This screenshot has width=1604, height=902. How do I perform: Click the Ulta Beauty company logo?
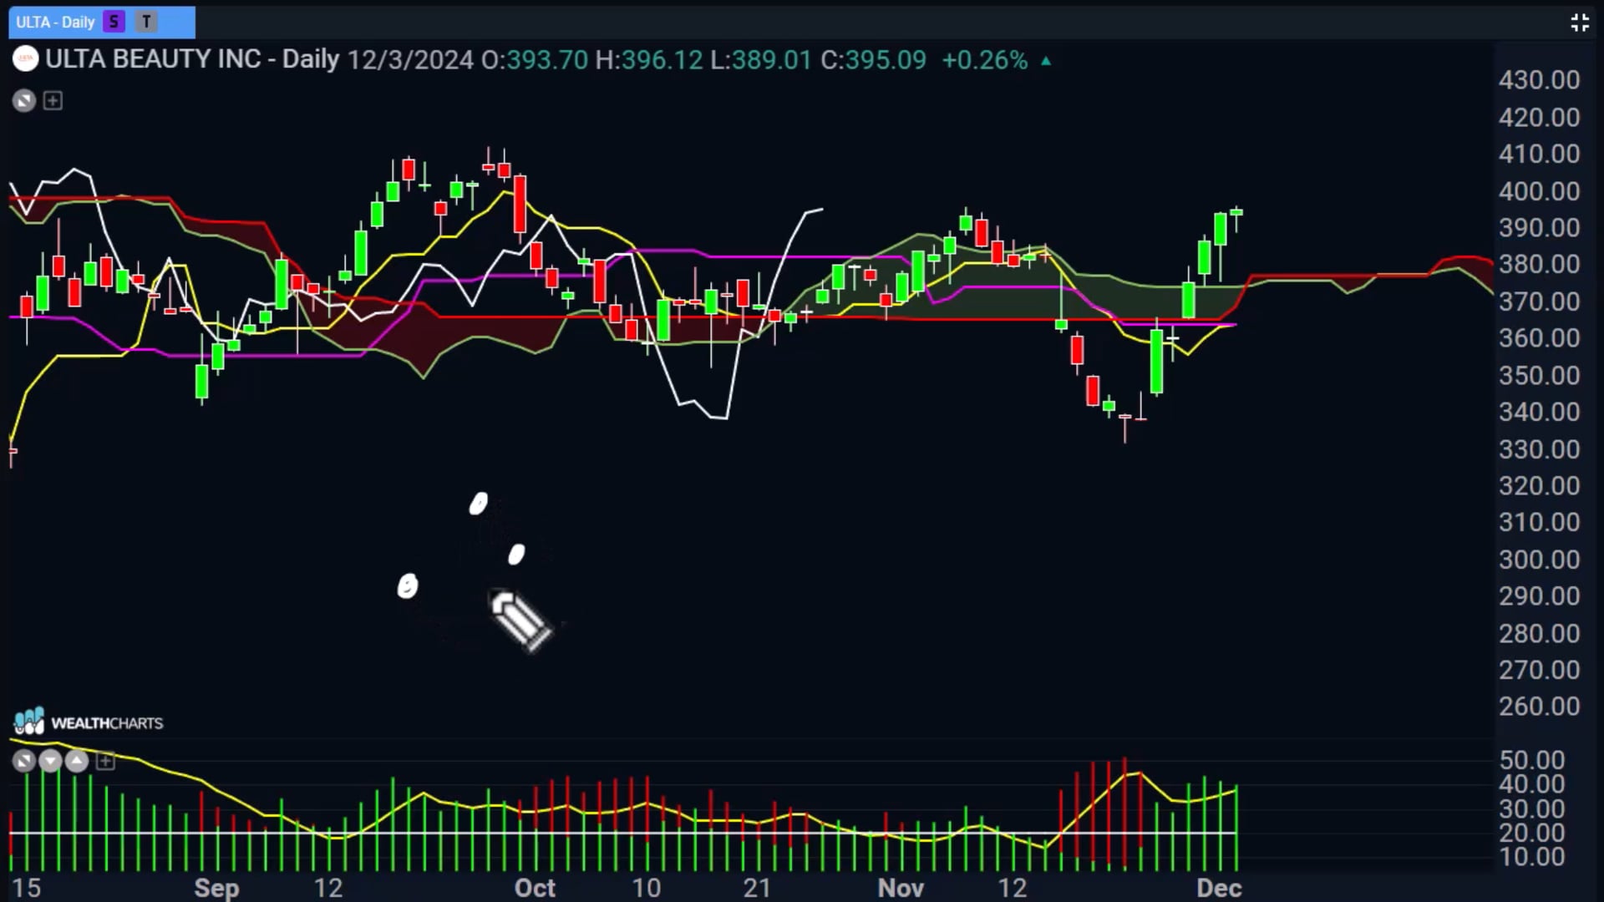25,59
